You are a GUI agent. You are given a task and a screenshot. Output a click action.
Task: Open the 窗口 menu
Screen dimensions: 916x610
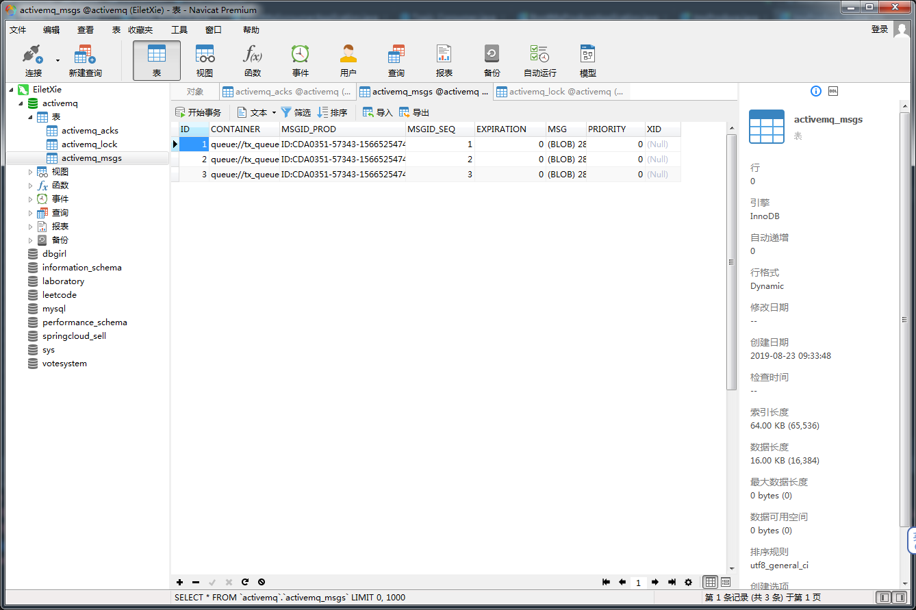[x=214, y=30]
